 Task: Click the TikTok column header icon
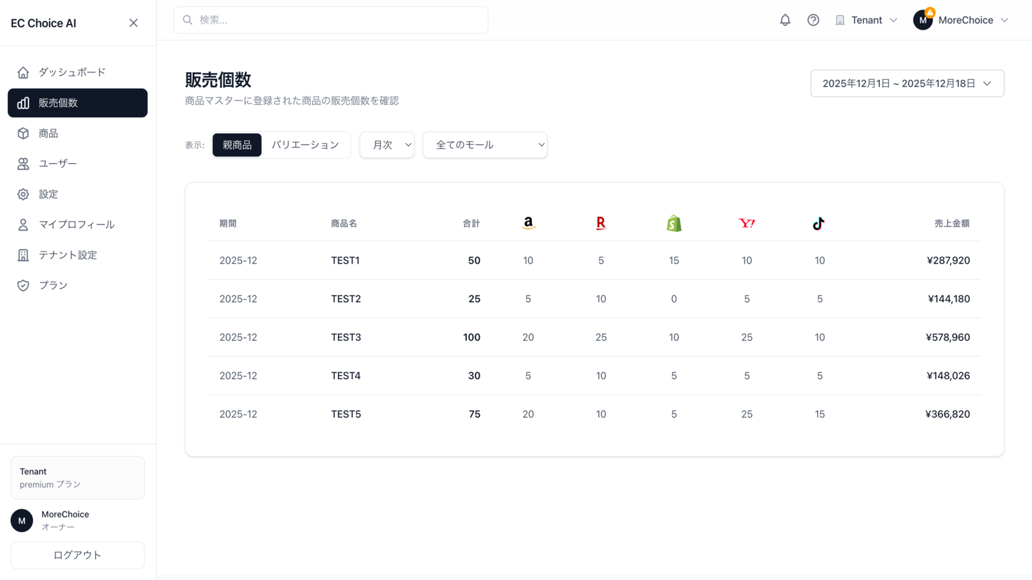click(819, 223)
